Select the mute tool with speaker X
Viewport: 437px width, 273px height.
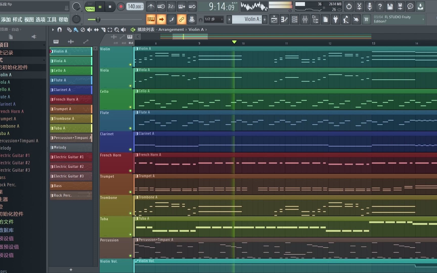click(90, 30)
